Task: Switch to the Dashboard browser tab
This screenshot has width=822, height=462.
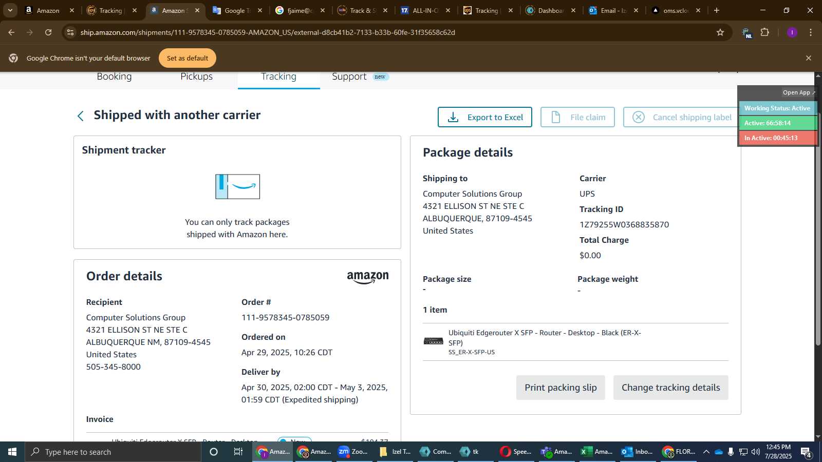Action: click(550, 10)
